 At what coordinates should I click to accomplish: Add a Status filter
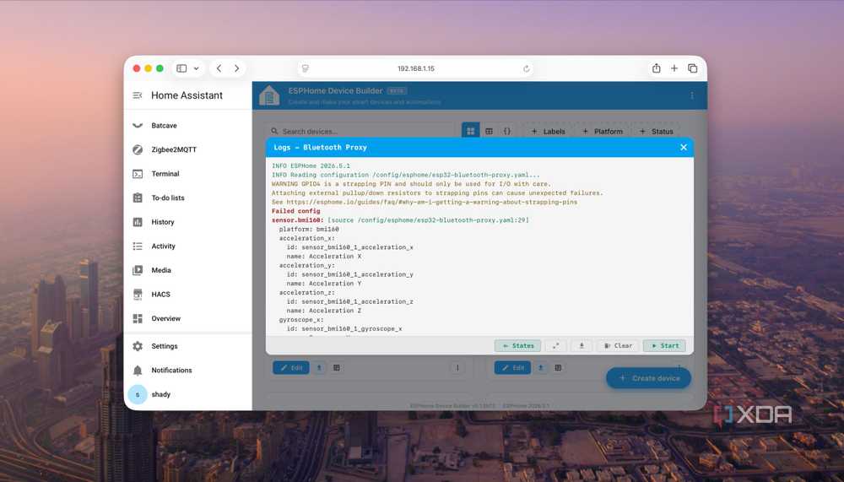point(656,131)
